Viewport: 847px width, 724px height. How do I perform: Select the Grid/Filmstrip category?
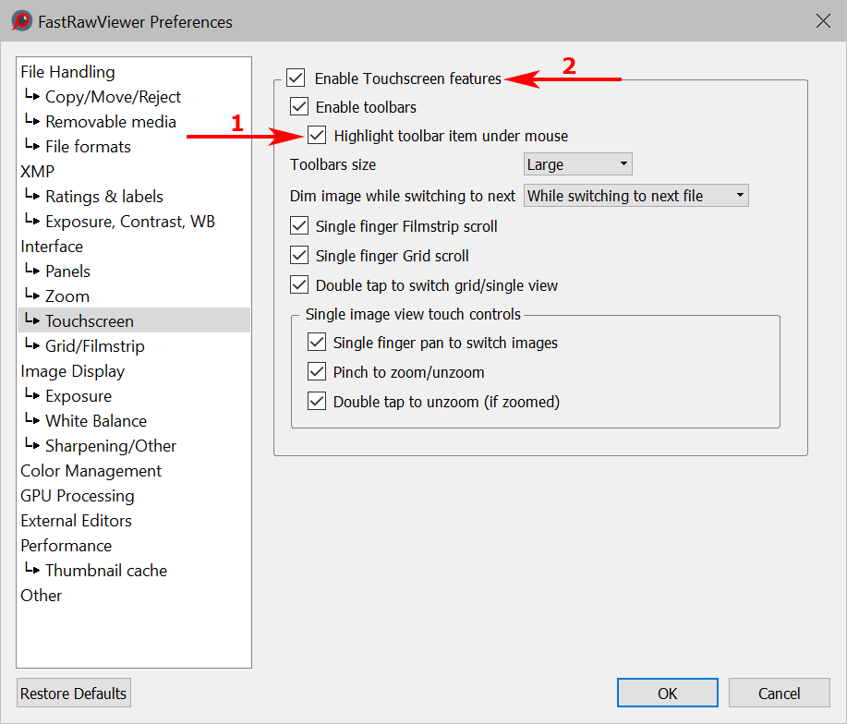[x=94, y=346]
